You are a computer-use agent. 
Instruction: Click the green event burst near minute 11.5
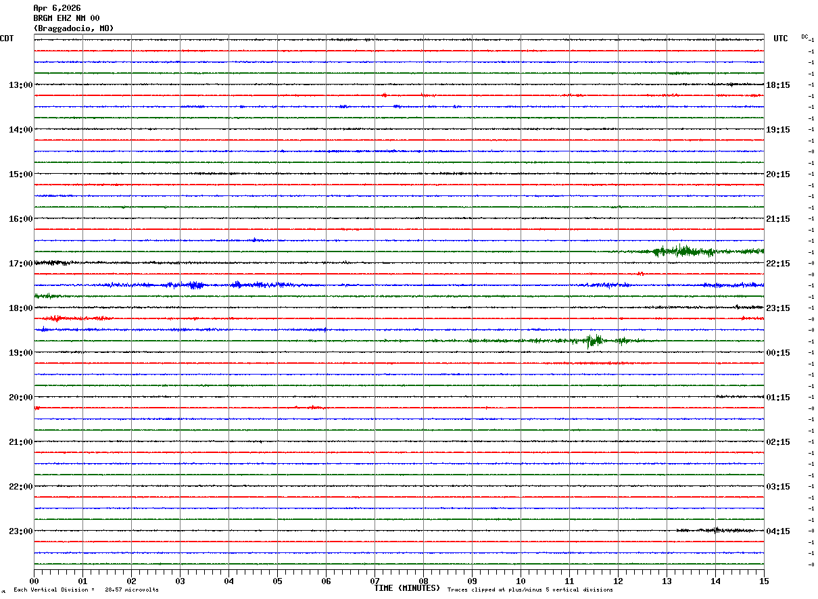tap(594, 340)
